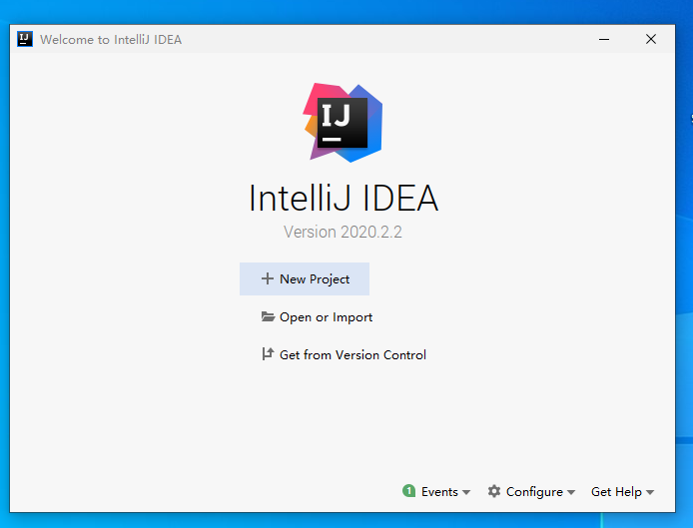The height and width of the screenshot is (528, 693).
Task: Open the Get Help dropdown
Action: click(x=622, y=492)
